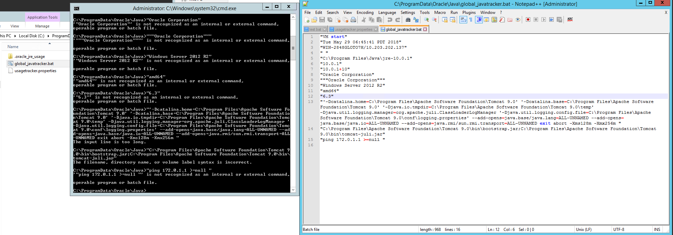
Task: Click the Undo arrow icon
Action: pos(390,20)
